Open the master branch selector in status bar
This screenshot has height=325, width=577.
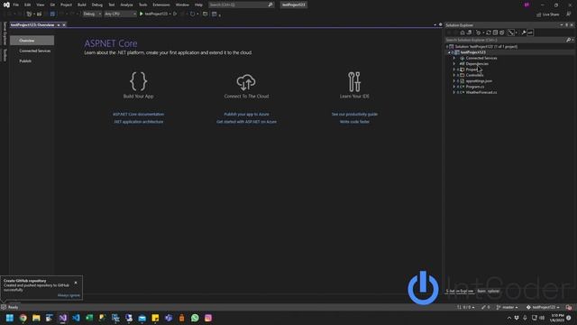point(507,307)
